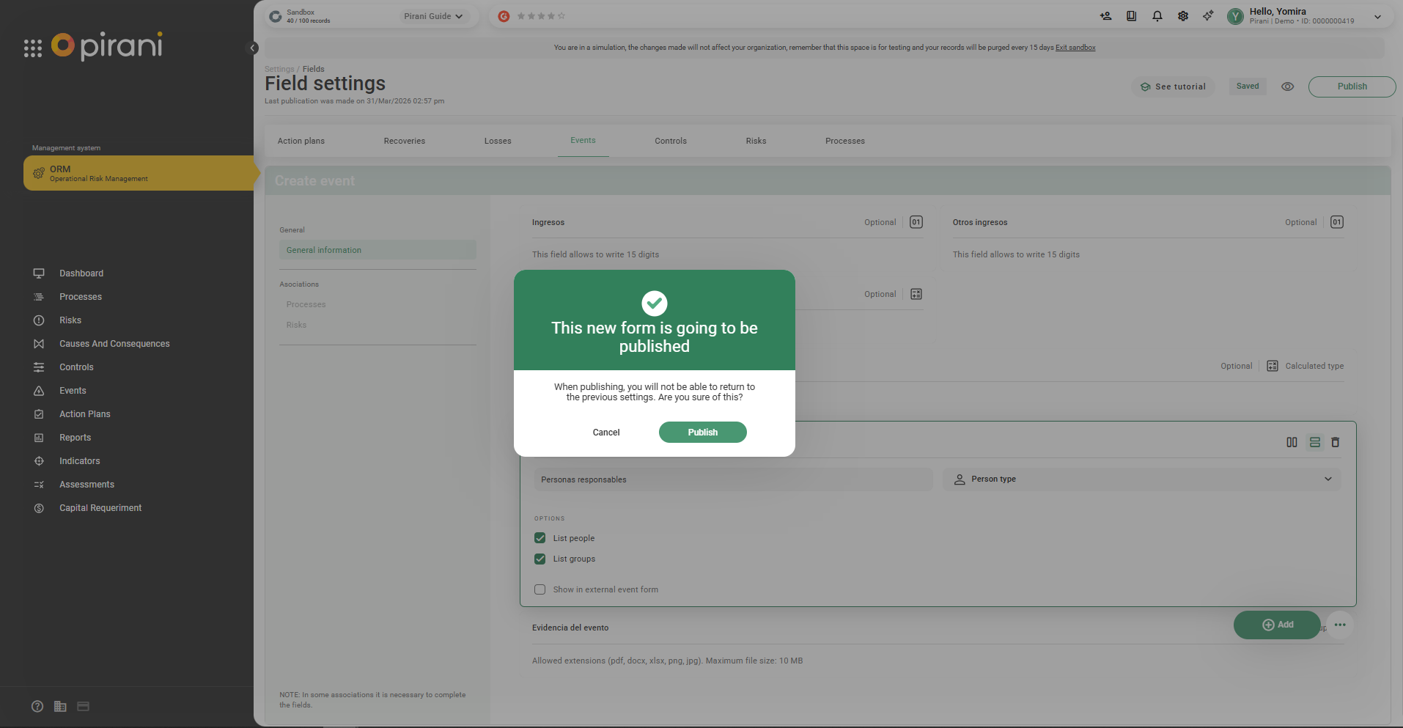Click the help question mark icon
The image size is (1403, 728).
(x=37, y=706)
